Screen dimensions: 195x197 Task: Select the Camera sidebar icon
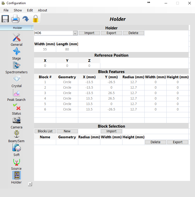click(x=16, y=121)
